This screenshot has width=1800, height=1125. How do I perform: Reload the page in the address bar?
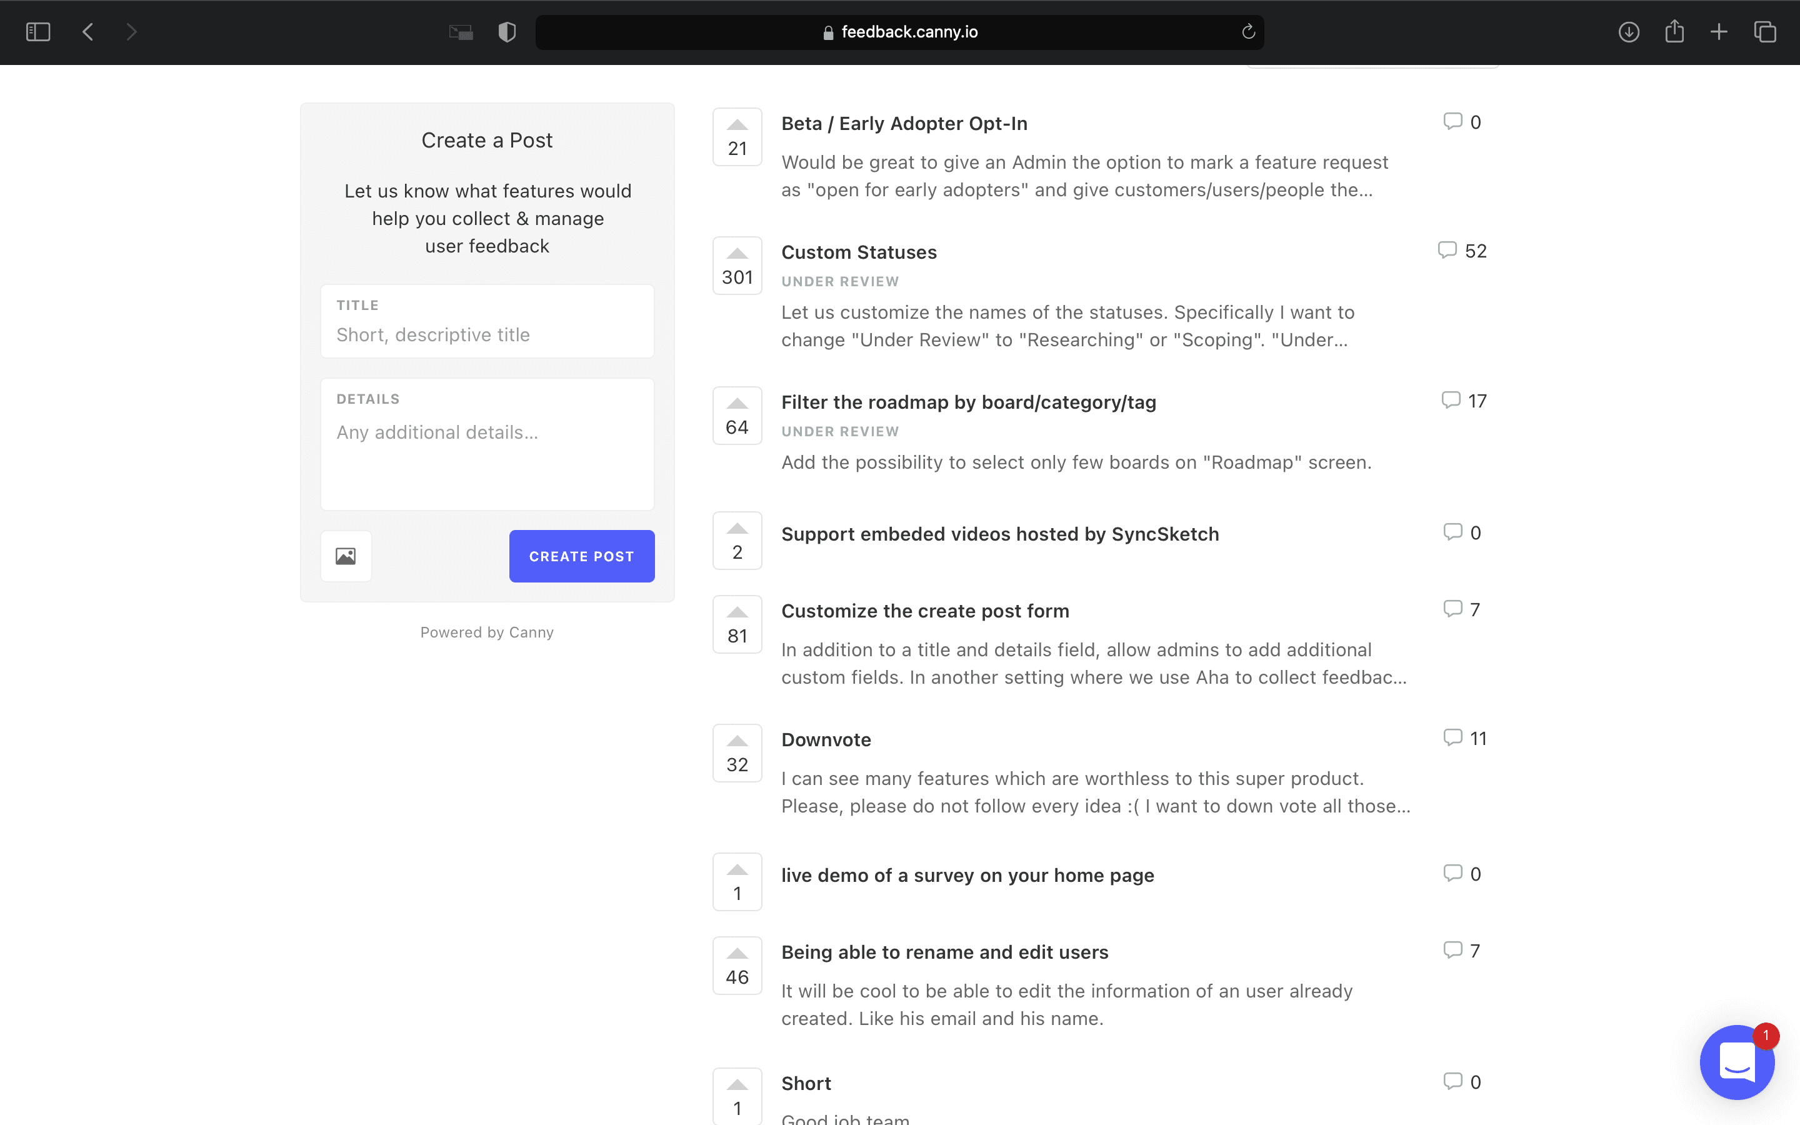(1249, 32)
